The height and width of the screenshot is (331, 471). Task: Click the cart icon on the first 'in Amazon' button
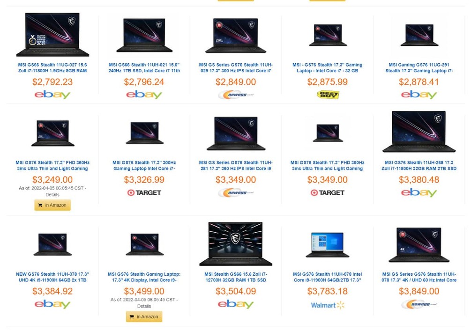point(39,205)
